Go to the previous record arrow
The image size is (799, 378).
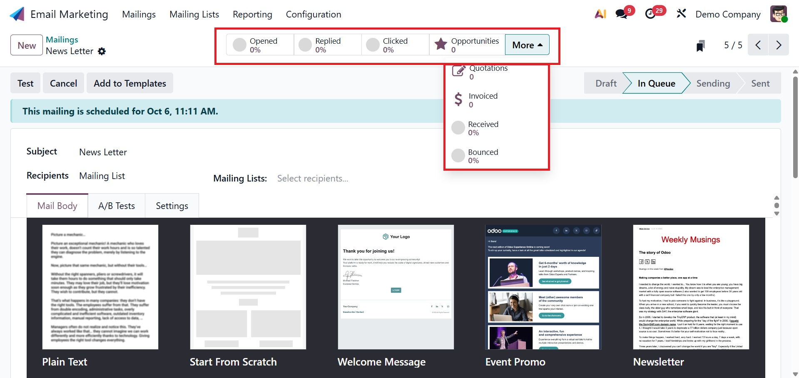(x=758, y=45)
